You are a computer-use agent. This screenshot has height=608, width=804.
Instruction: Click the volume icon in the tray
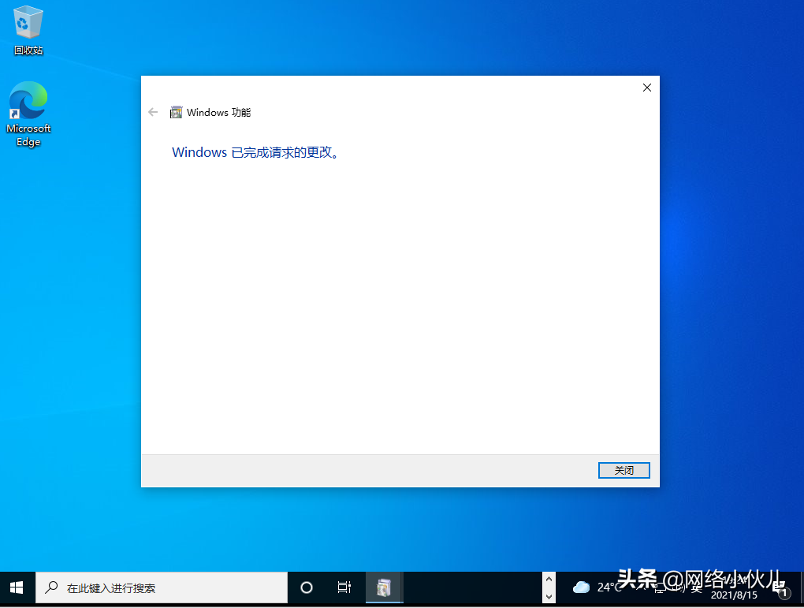point(676,587)
